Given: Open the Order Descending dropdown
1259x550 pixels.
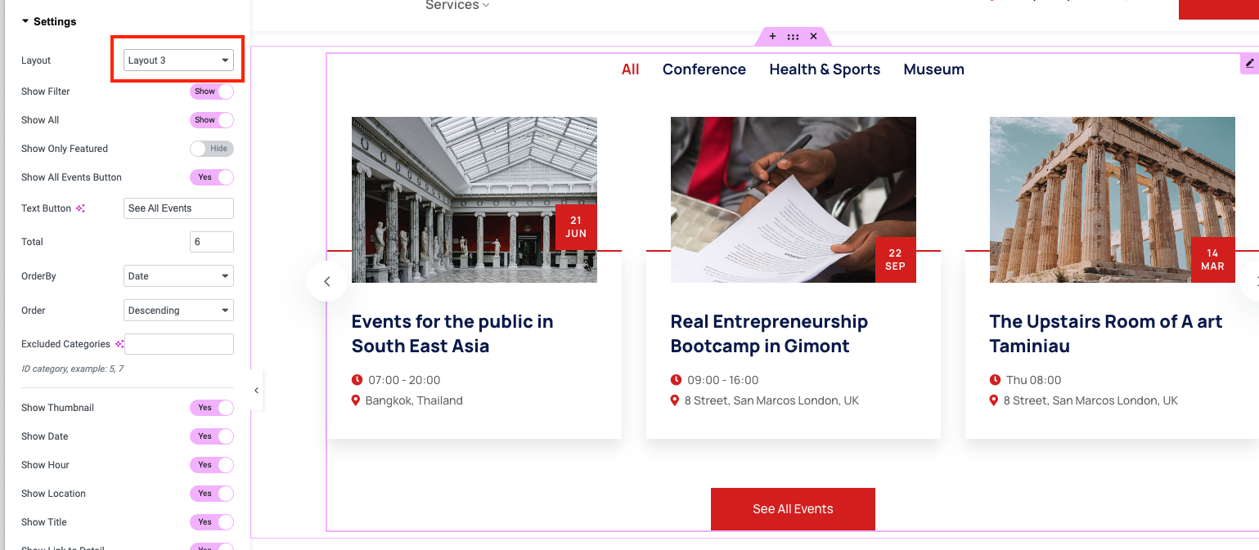Looking at the screenshot, I should pos(178,311).
